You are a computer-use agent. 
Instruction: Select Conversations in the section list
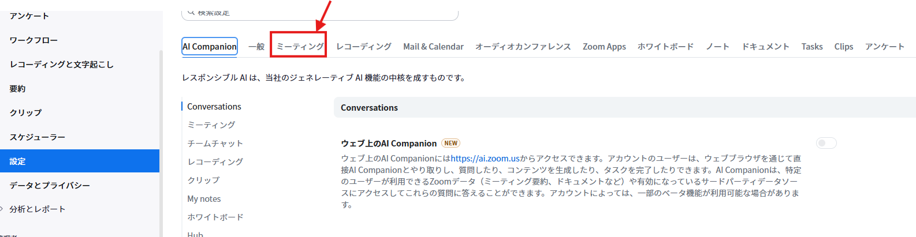pyautogui.click(x=214, y=107)
